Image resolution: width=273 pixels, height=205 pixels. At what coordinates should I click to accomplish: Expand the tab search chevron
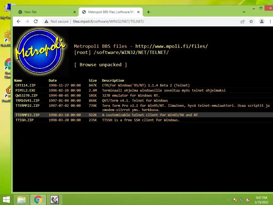pos(244,12)
